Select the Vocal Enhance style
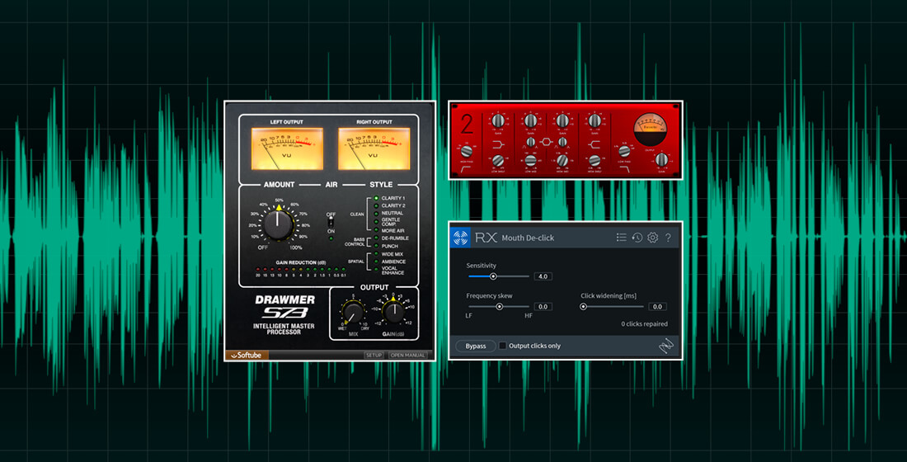 tap(376, 270)
